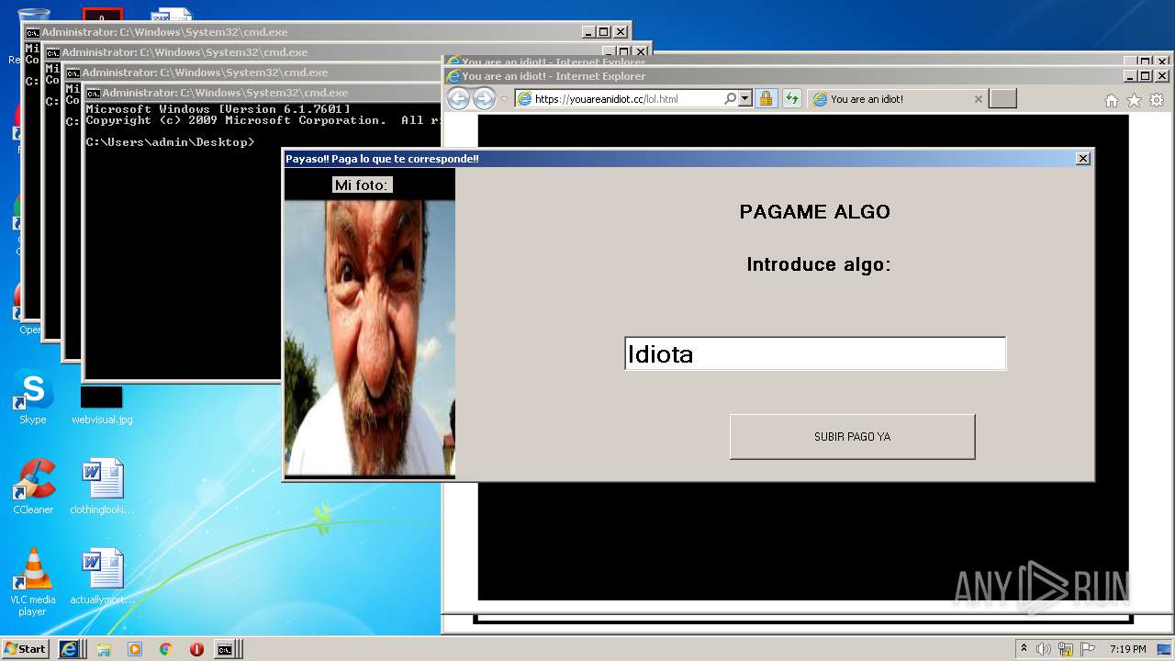The image size is (1175, 661).
Task: Click the network tray icon
Action: (x=1066, y=649)
